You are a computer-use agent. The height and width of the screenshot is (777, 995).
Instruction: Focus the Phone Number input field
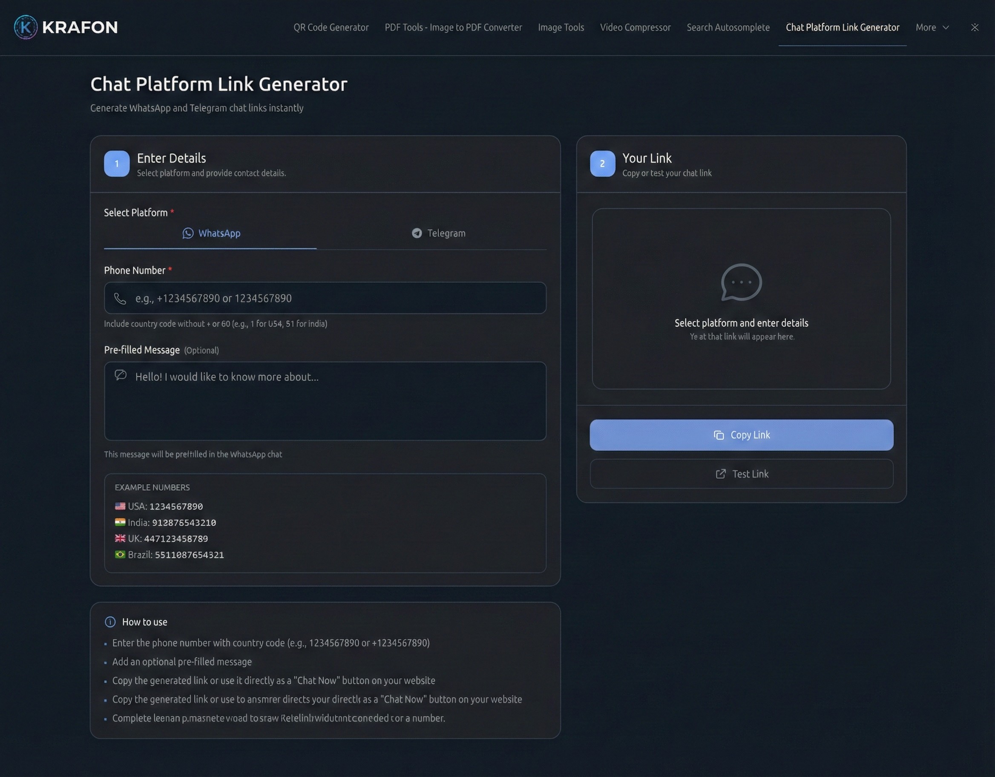point(325,298)
